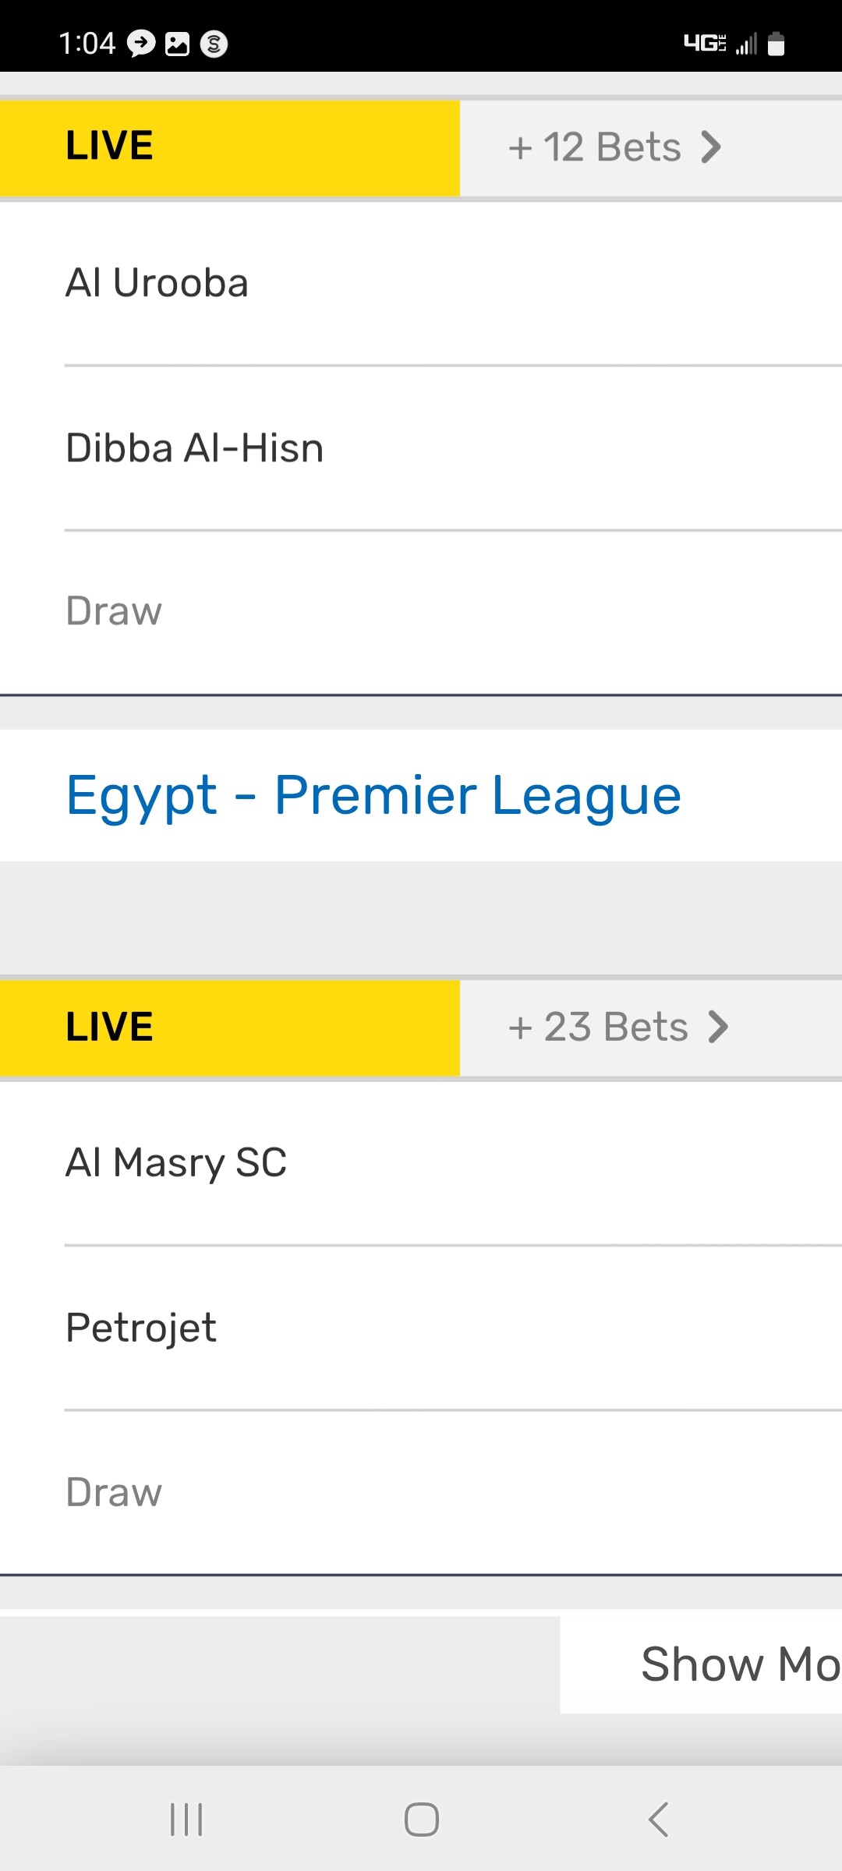Screen dimensions: 842x1871
Task: Tap the image notification icon in status bar
Action: tap(178, 44)
